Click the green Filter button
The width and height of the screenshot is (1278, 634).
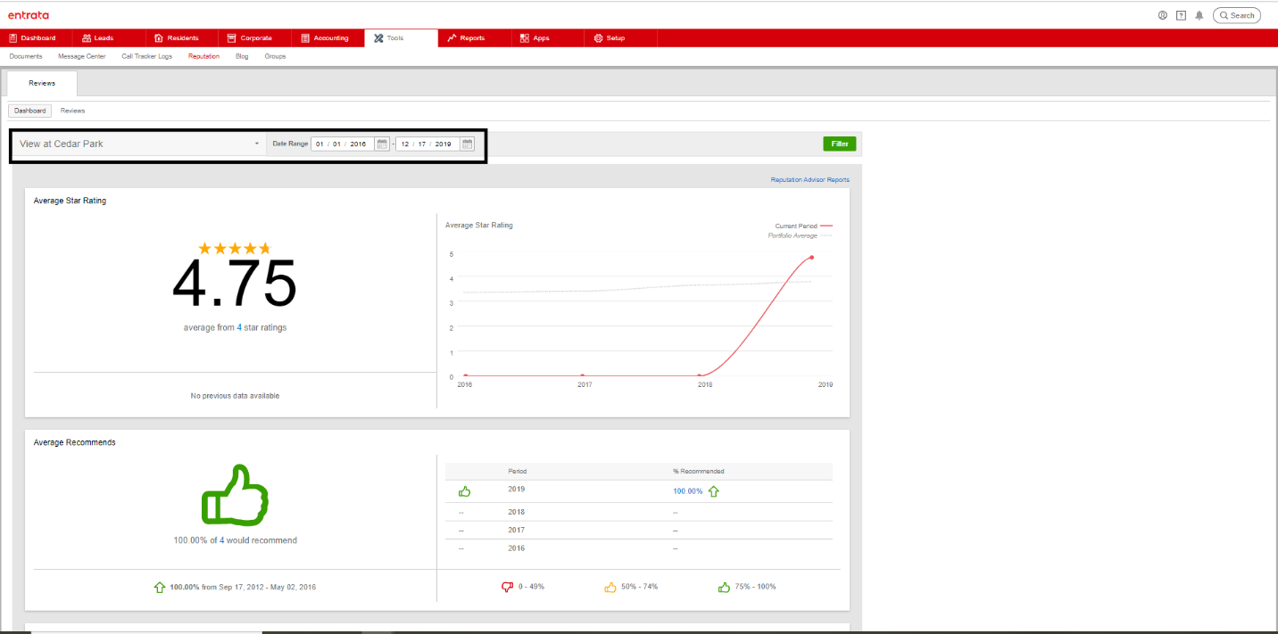pyautogui.click(x=839, y=144)
